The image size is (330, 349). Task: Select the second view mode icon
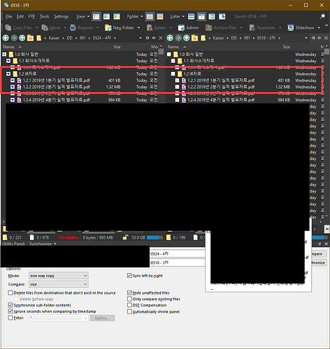point(106,17)
